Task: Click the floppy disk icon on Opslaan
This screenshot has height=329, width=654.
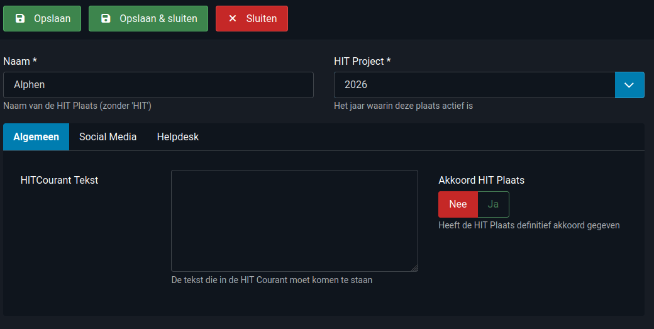Action: point(20,19)
